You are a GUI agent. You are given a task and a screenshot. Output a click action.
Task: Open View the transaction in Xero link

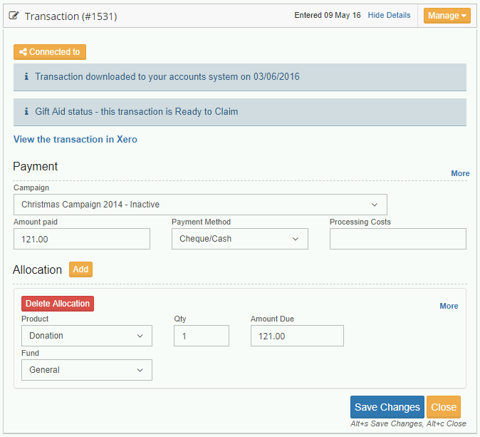[75, 140]
